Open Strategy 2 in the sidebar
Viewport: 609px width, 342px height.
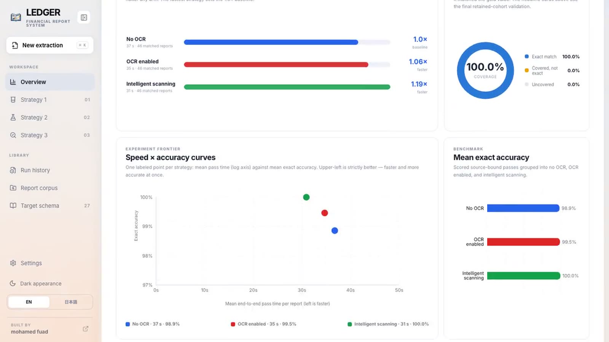[50, 117]
